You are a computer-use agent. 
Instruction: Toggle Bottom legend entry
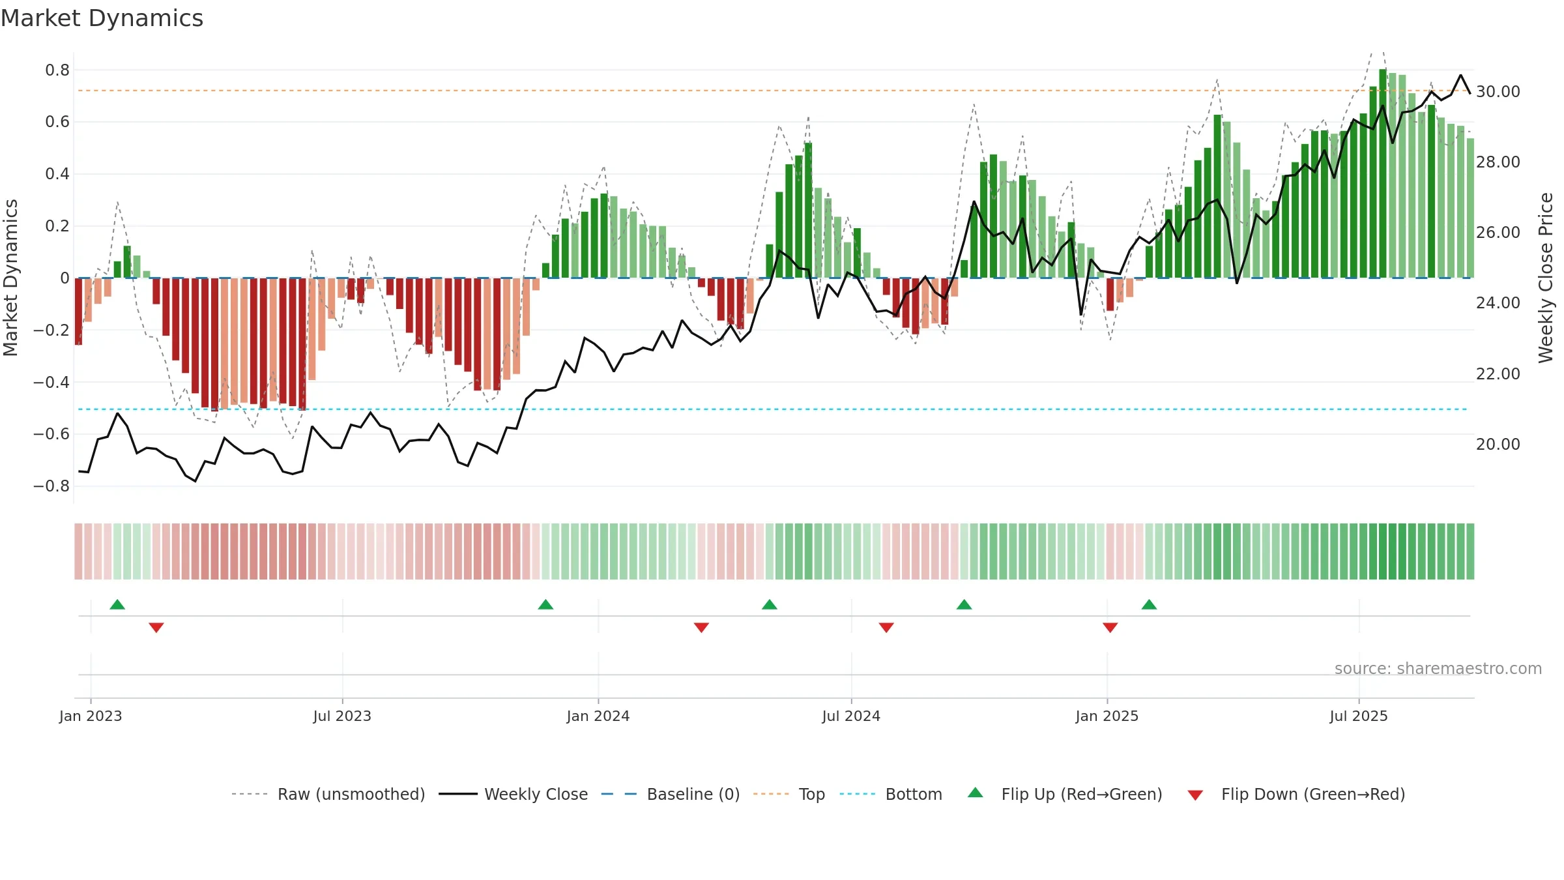891,794
